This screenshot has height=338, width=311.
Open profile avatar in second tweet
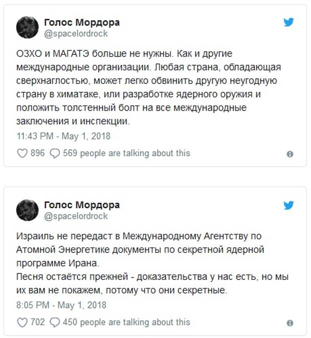[28, 210]
